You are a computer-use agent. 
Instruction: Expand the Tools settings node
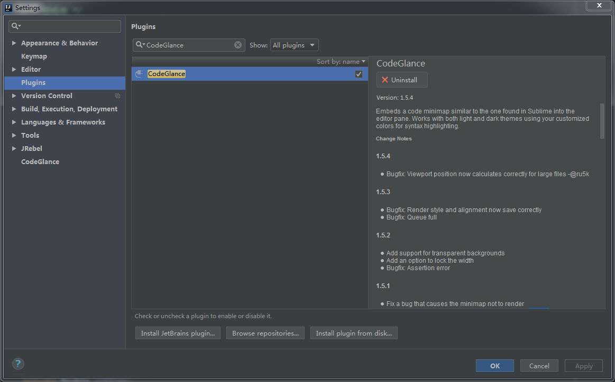pos(14,135)
